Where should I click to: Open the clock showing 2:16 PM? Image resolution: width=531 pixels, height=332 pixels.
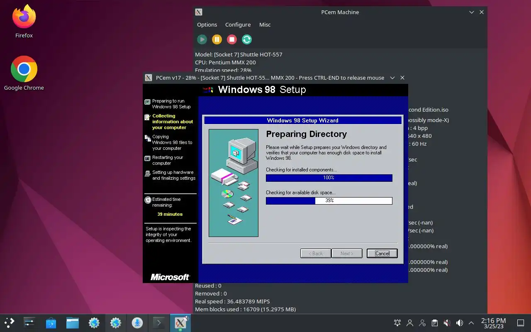pos(493,323)
